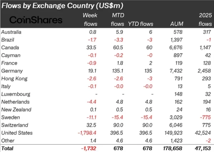Select the Germany row label
This screenshot has height=152, width=214.
12,71
